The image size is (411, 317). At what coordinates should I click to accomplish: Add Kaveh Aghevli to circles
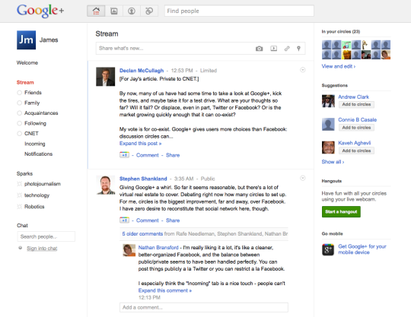(356, 151)
